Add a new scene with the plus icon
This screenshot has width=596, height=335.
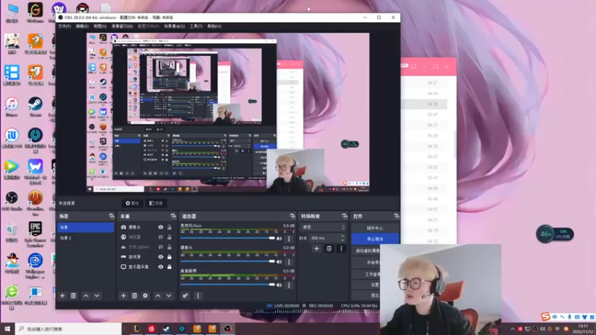coord(63,296)
